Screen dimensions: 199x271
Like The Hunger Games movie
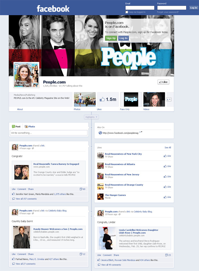pos(167,197)
